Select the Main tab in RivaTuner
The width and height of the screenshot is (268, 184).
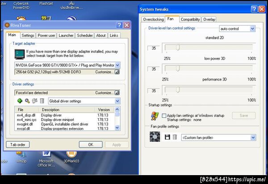[x=13, y=35]
